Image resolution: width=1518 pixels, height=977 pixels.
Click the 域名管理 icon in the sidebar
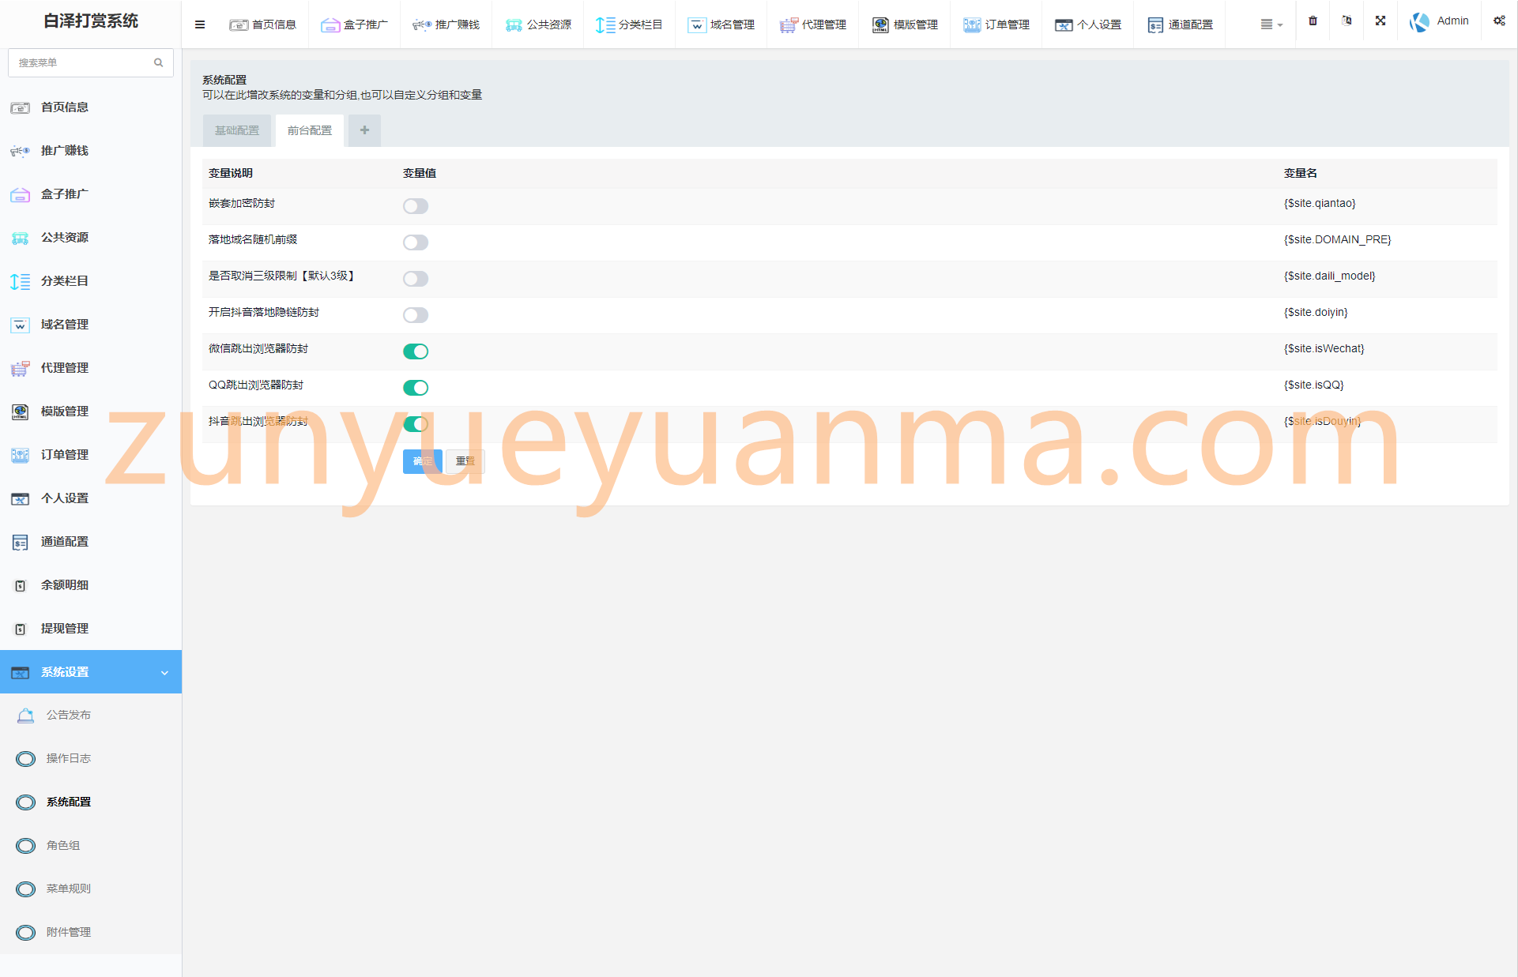(x=21, y=325)
